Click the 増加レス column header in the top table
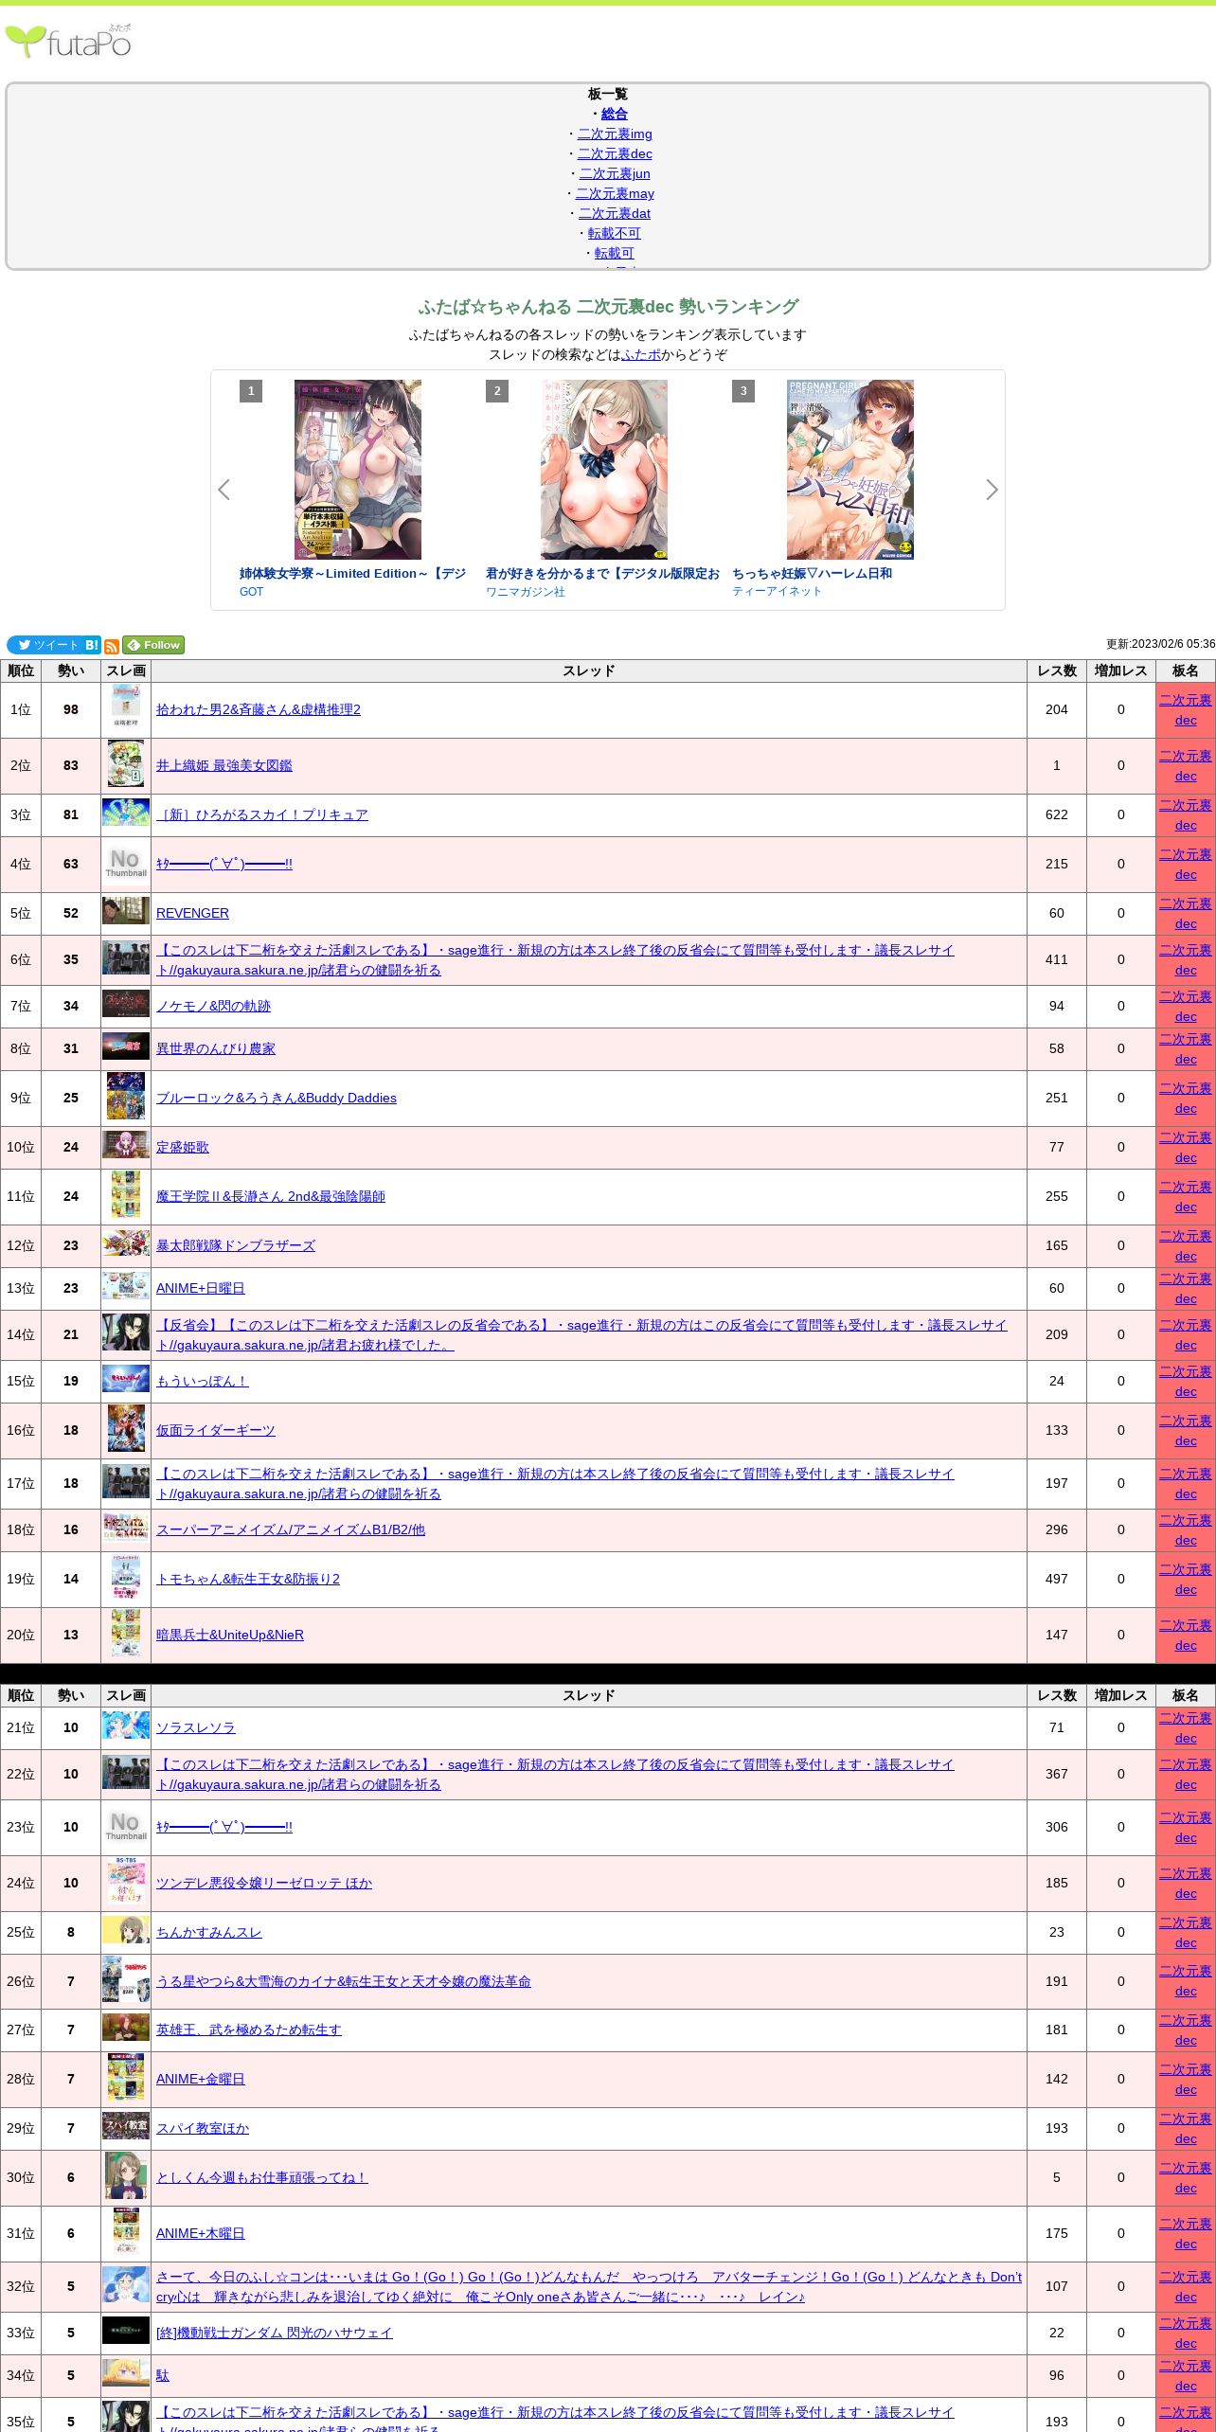1216x2432 pixels. [1121, 671]
